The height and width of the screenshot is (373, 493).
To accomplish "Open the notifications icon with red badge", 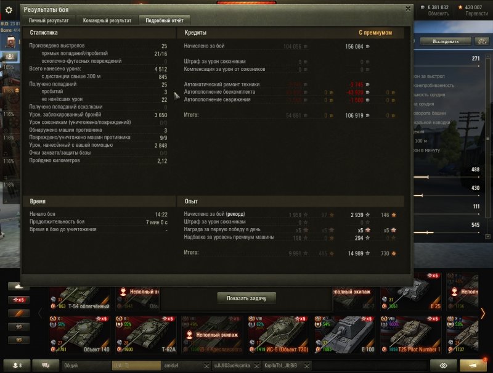I will pos(472,365).
